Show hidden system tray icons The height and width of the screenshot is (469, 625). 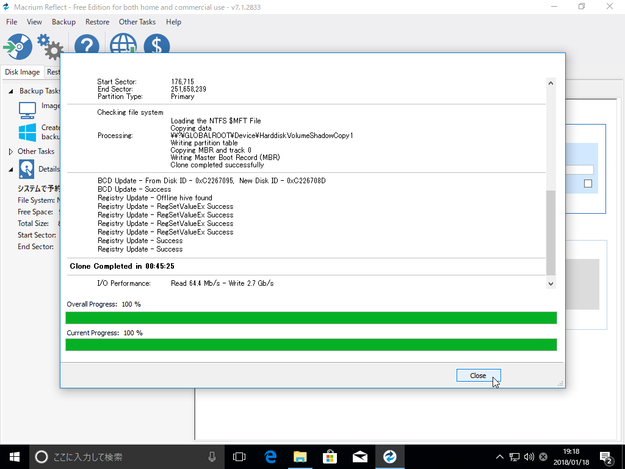click(x=499, y=457)
